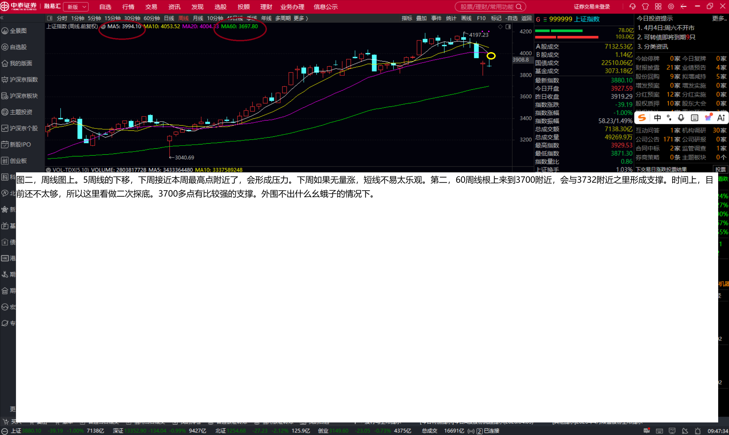Toggle the VOL-TDX indicator settings circle
729x435 pixels.
click(x=49, y=170)
